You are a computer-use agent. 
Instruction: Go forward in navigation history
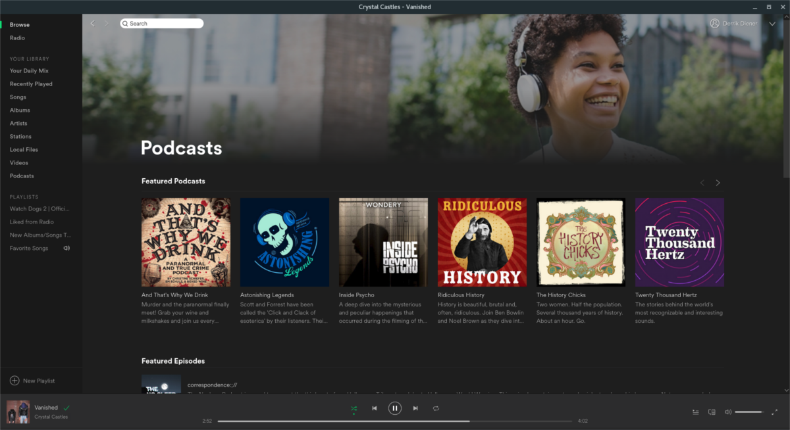[107, 24]
